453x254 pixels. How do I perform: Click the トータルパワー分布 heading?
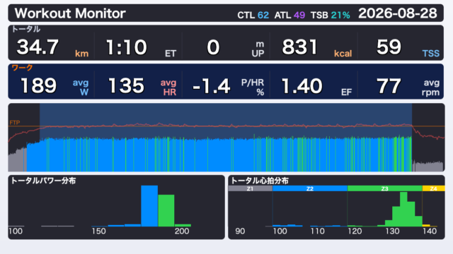(x=43, y=181)
